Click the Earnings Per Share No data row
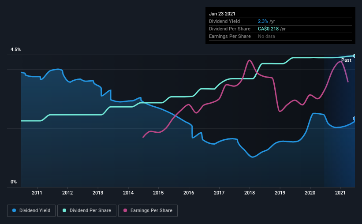 [280, 36]
